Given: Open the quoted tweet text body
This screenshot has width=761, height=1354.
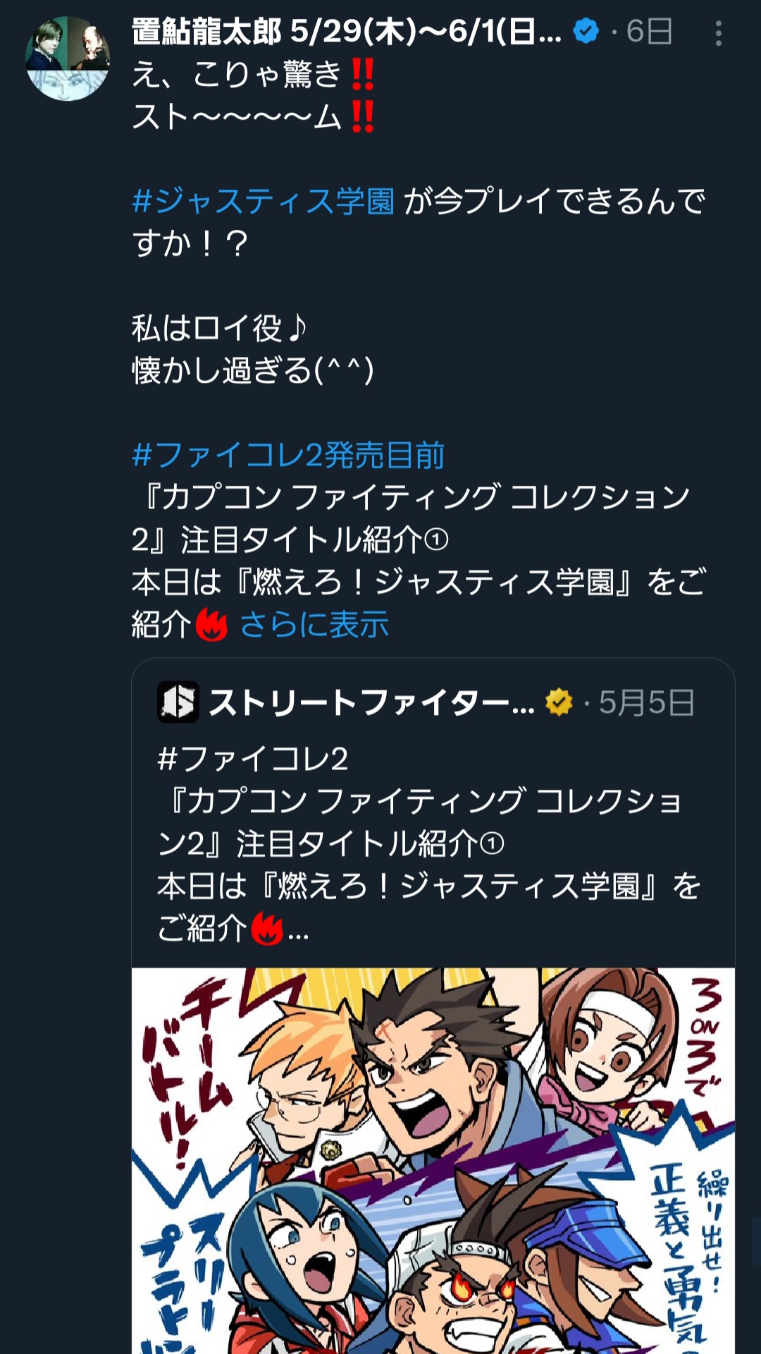Looking at the screenshot, I should [x=429, y=844].
